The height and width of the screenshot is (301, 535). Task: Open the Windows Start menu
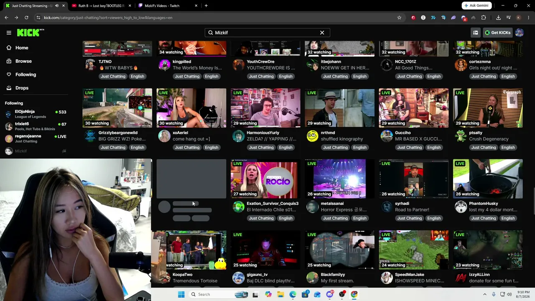pos(181,294)
